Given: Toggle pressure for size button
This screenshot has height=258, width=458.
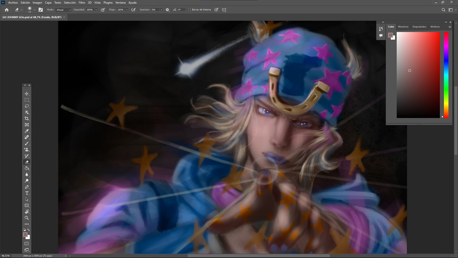Looking at the screenshot, I should [x=216, y=10].
